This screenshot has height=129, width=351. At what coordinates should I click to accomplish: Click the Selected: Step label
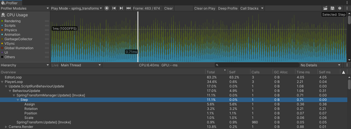(x=334, y=15)
